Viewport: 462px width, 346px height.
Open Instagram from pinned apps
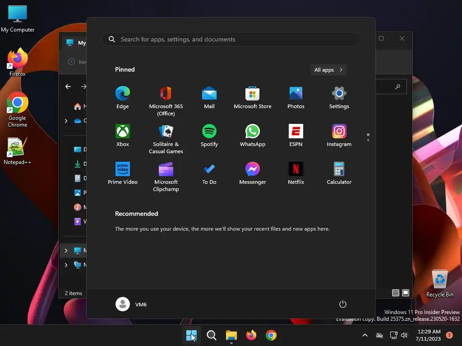(339, 136)
